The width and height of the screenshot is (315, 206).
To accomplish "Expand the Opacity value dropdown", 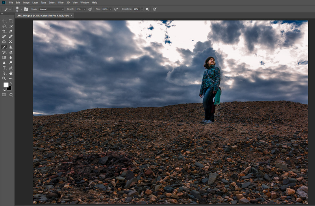I will coord(84,9).
